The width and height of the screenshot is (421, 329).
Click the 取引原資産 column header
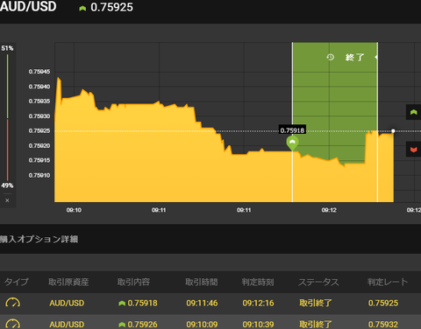point(68,282)
